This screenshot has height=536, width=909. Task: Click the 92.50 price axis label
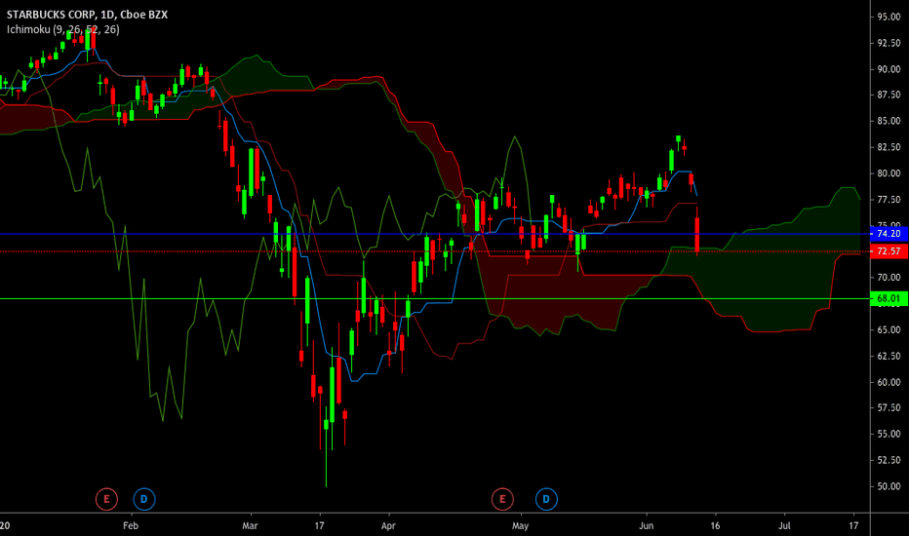coord(889,43)
